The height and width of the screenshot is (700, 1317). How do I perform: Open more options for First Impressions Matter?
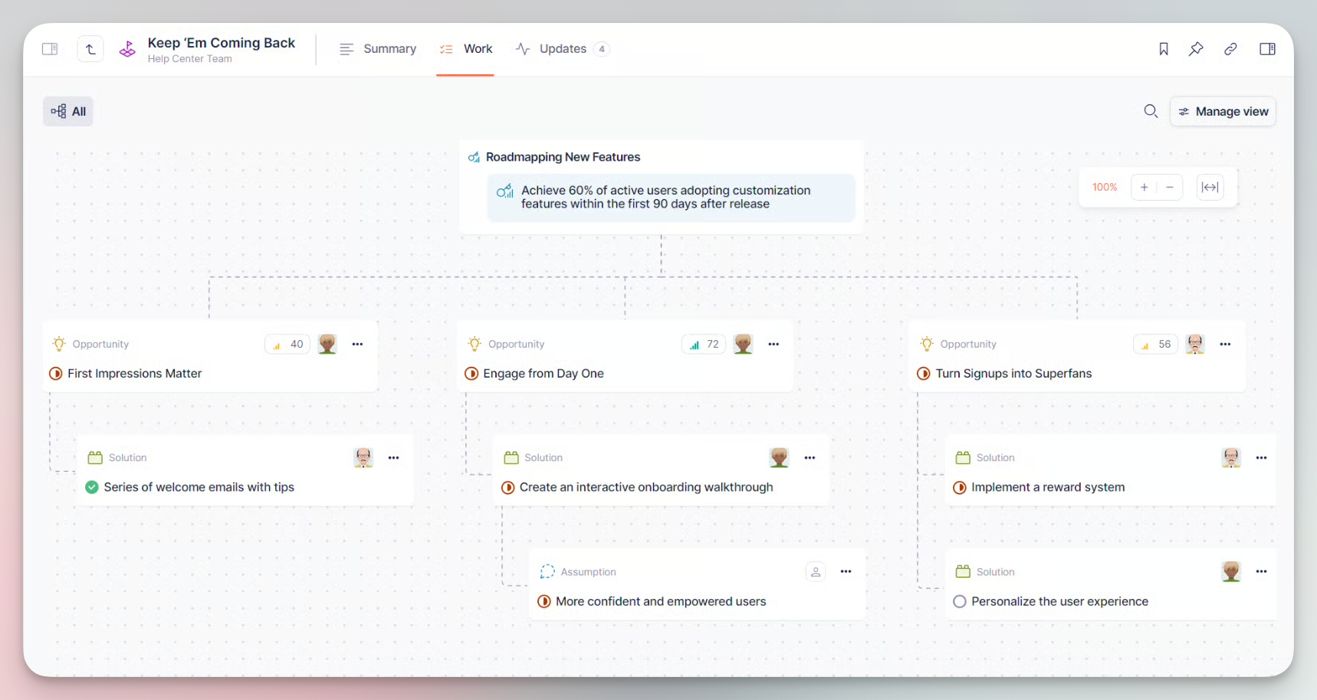tap(357, 344)
